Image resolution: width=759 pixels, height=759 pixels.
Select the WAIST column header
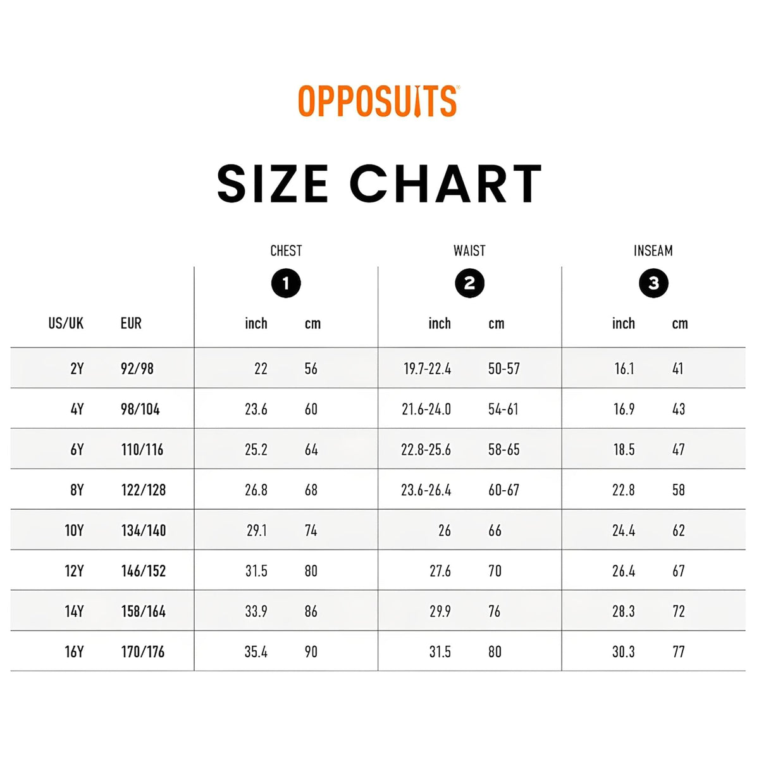[x=469, y=251]
